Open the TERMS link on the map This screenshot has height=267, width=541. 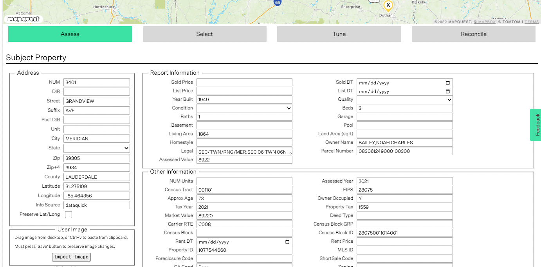532,22
